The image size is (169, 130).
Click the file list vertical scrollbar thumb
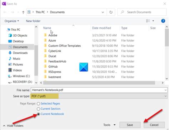pos(167,37)
